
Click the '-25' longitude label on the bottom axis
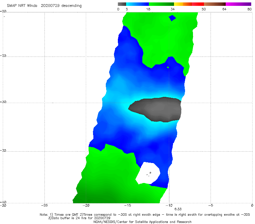44,205
